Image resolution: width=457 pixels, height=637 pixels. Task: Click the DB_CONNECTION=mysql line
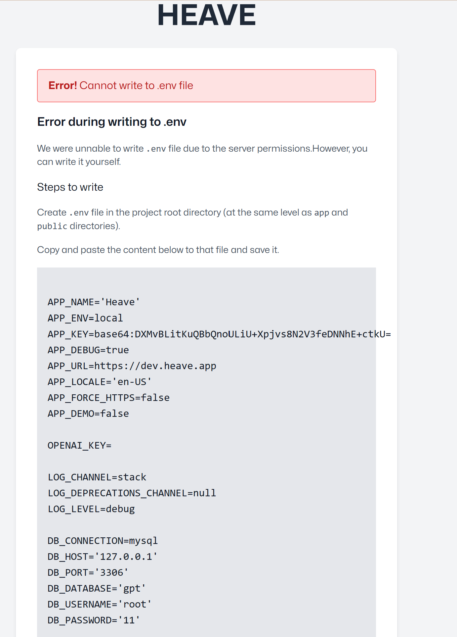click(103, 541)
